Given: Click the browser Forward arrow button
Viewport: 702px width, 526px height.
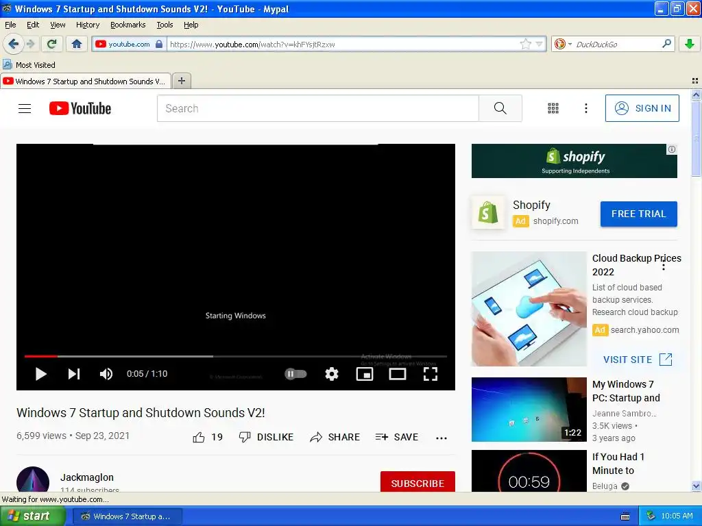Looking at the screenshot, I should [30, 44].
